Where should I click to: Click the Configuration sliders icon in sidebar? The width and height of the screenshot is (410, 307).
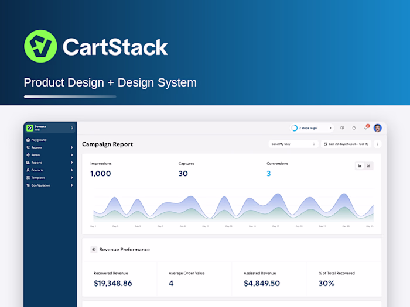pyautogui.click(x=28, y=185)
